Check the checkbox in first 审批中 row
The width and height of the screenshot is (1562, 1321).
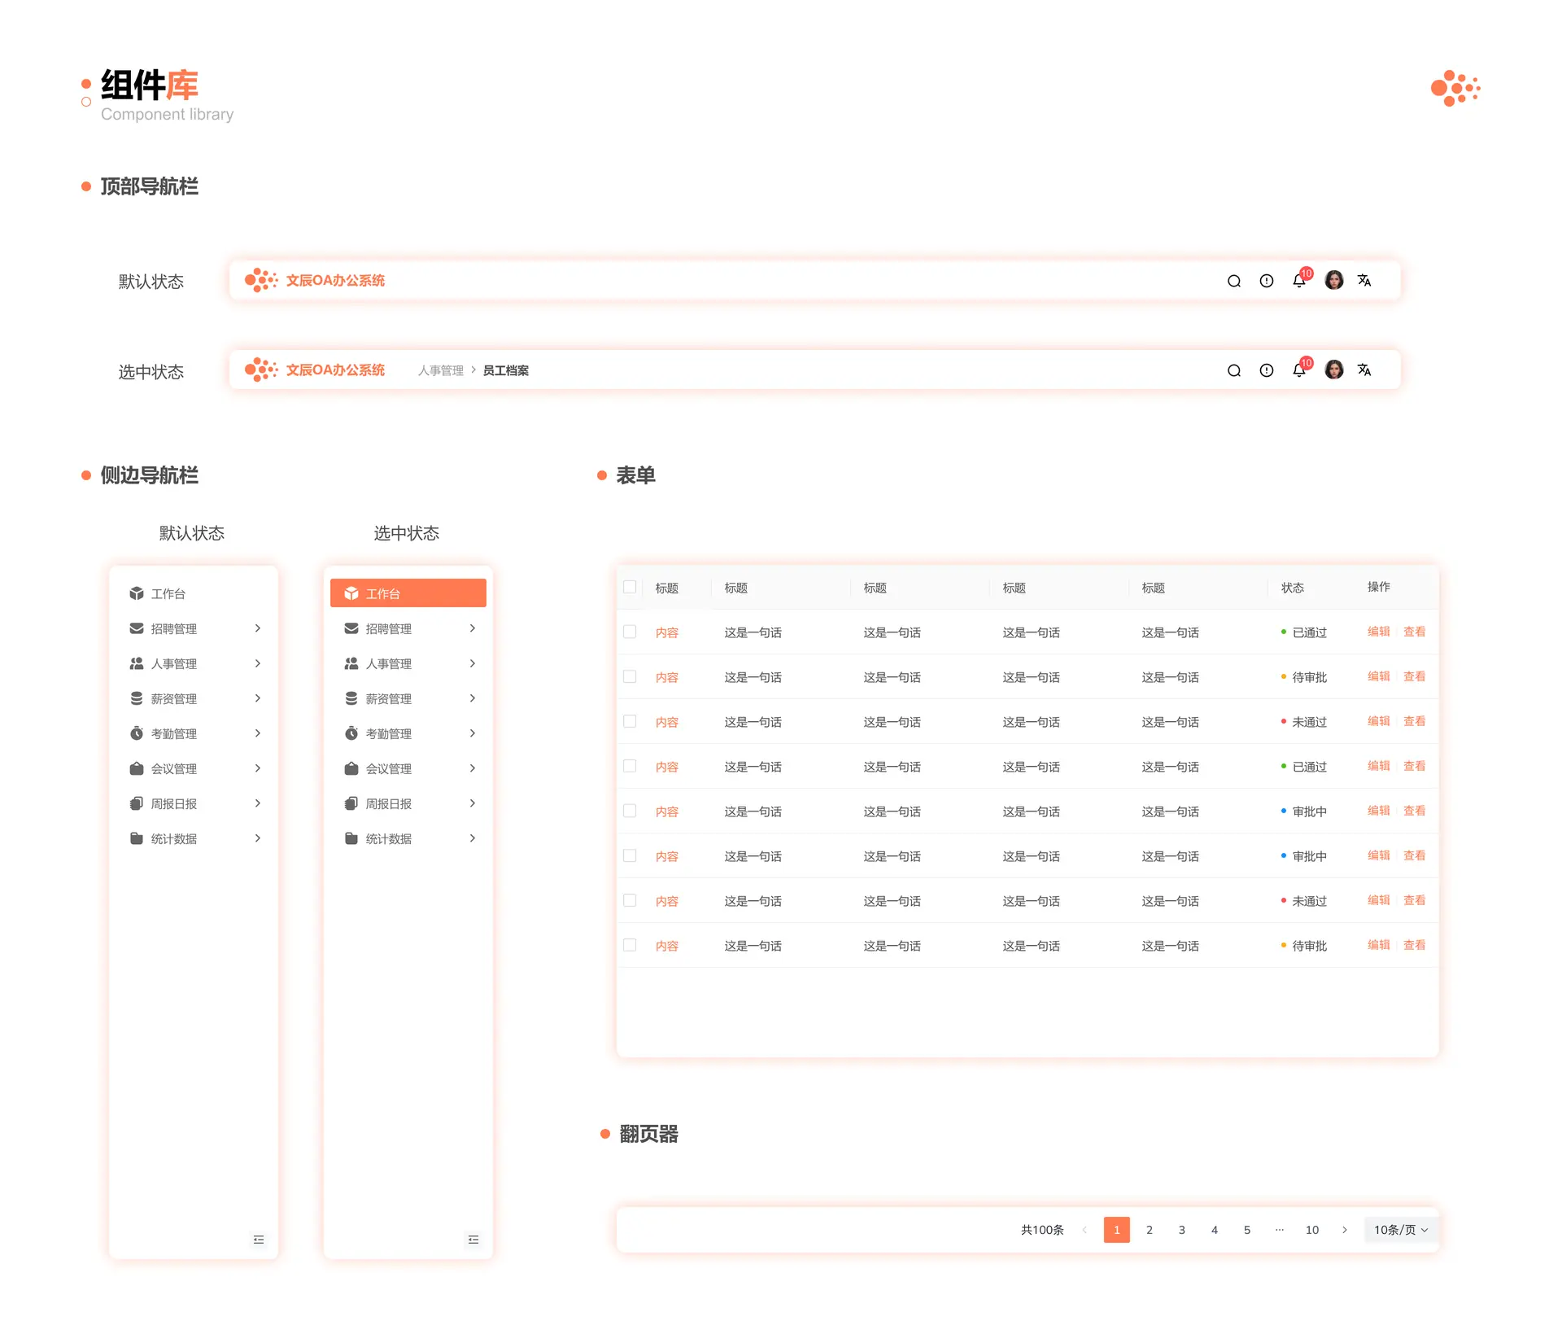coord(630,811)
